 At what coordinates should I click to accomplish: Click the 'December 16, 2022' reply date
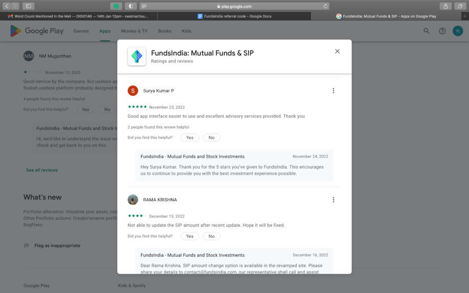tap(310, 255)
